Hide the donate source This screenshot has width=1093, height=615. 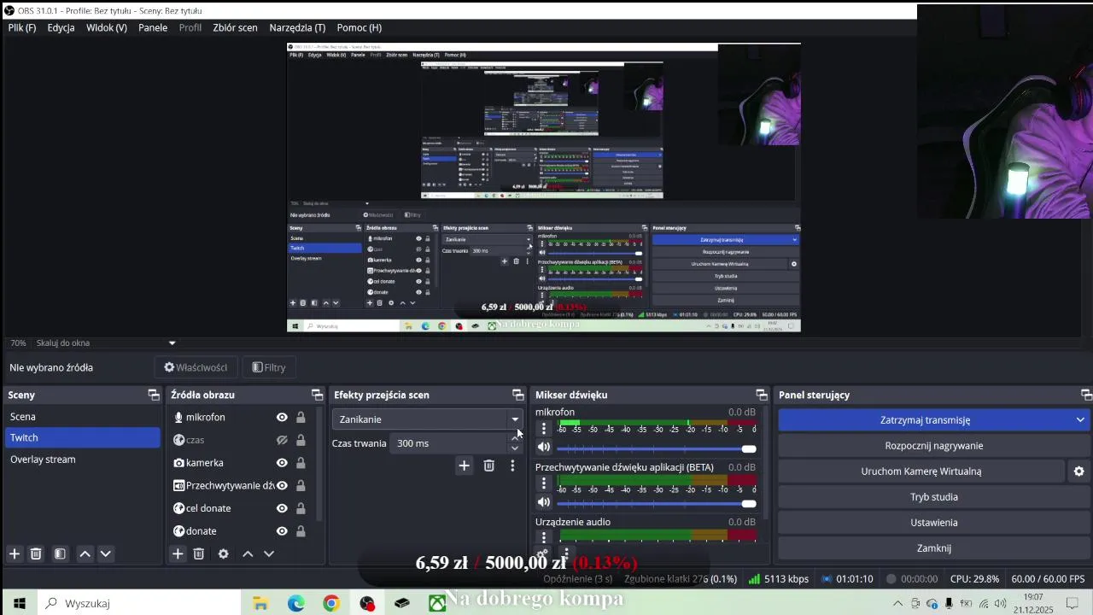(x=282, y=531)
